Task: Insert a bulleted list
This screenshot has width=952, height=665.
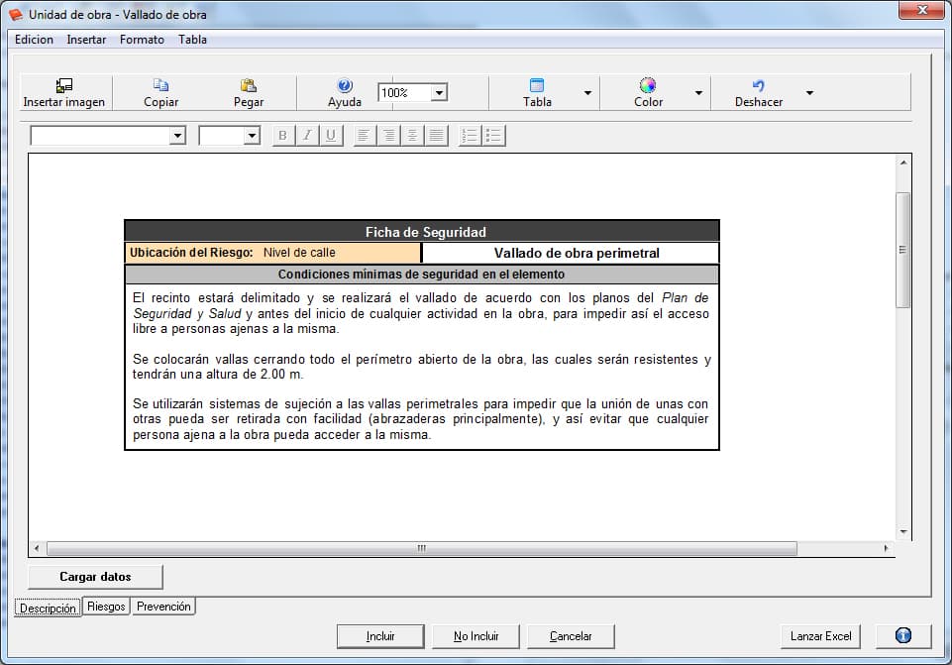Action: point(493,136)
